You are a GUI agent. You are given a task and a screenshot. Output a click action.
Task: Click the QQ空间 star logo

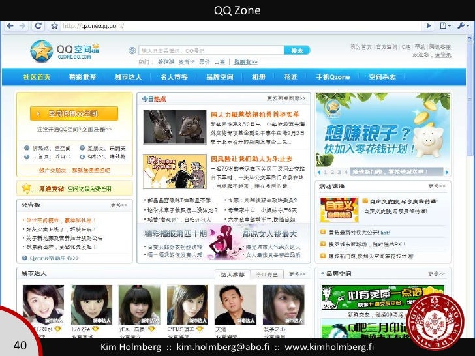click(x=42, y=51)
